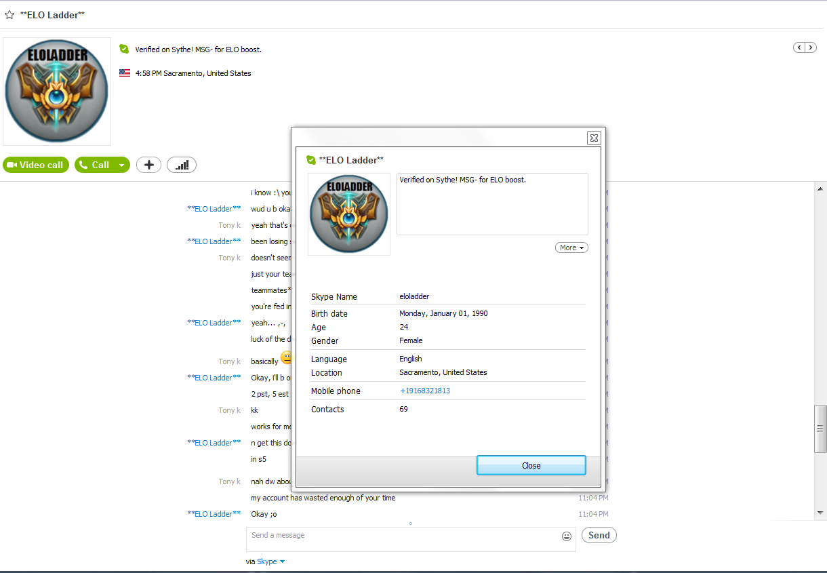The width and height of the screenshot is (827, 573).
Task: Select location Sacramento in profile dialog
Action: point(443,372)
